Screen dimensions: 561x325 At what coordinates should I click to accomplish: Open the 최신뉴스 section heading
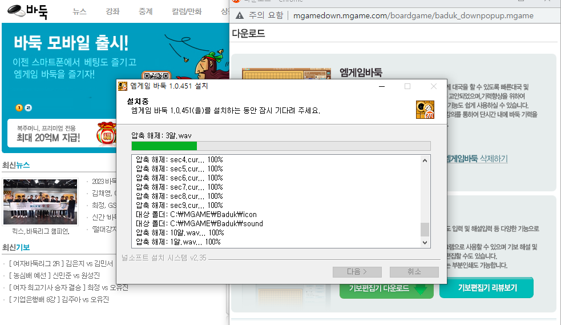pyautogui.click(x=16, y=165)
